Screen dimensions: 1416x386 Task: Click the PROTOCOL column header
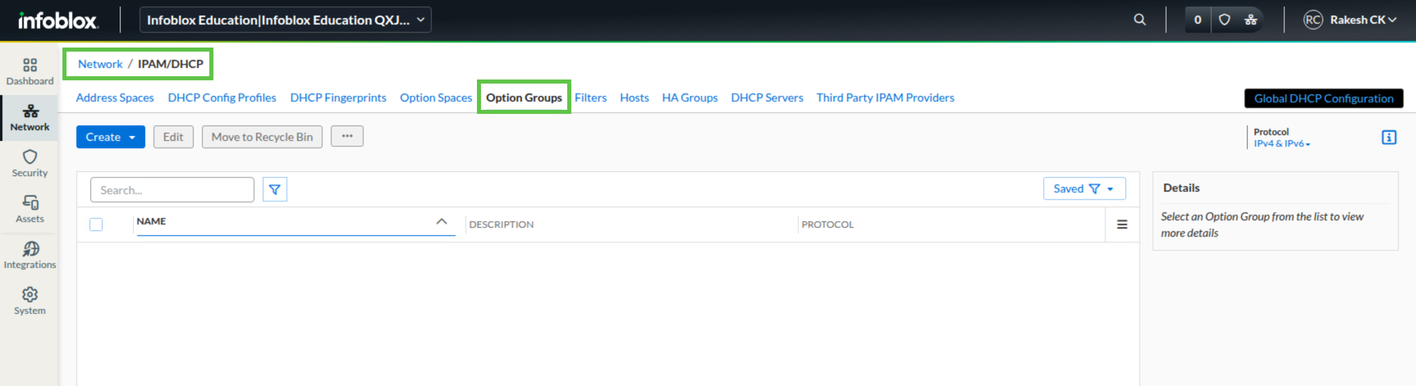[x=827, y=225]
